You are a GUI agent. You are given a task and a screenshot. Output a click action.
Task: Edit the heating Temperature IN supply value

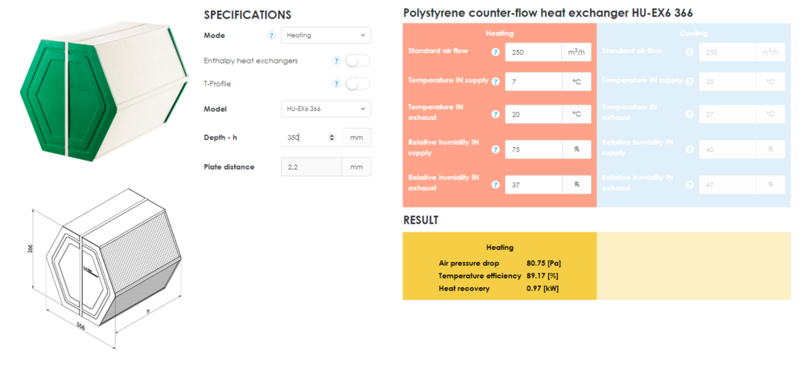[x=532, y=81]
